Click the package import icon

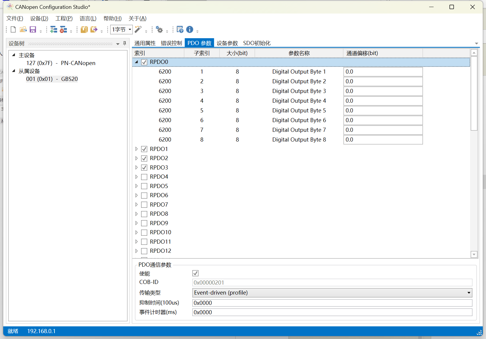tap(84, 29)
